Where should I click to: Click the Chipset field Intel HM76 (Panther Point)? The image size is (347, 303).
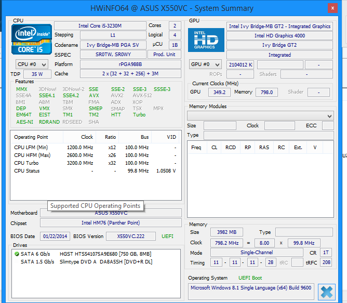(111, 223)
